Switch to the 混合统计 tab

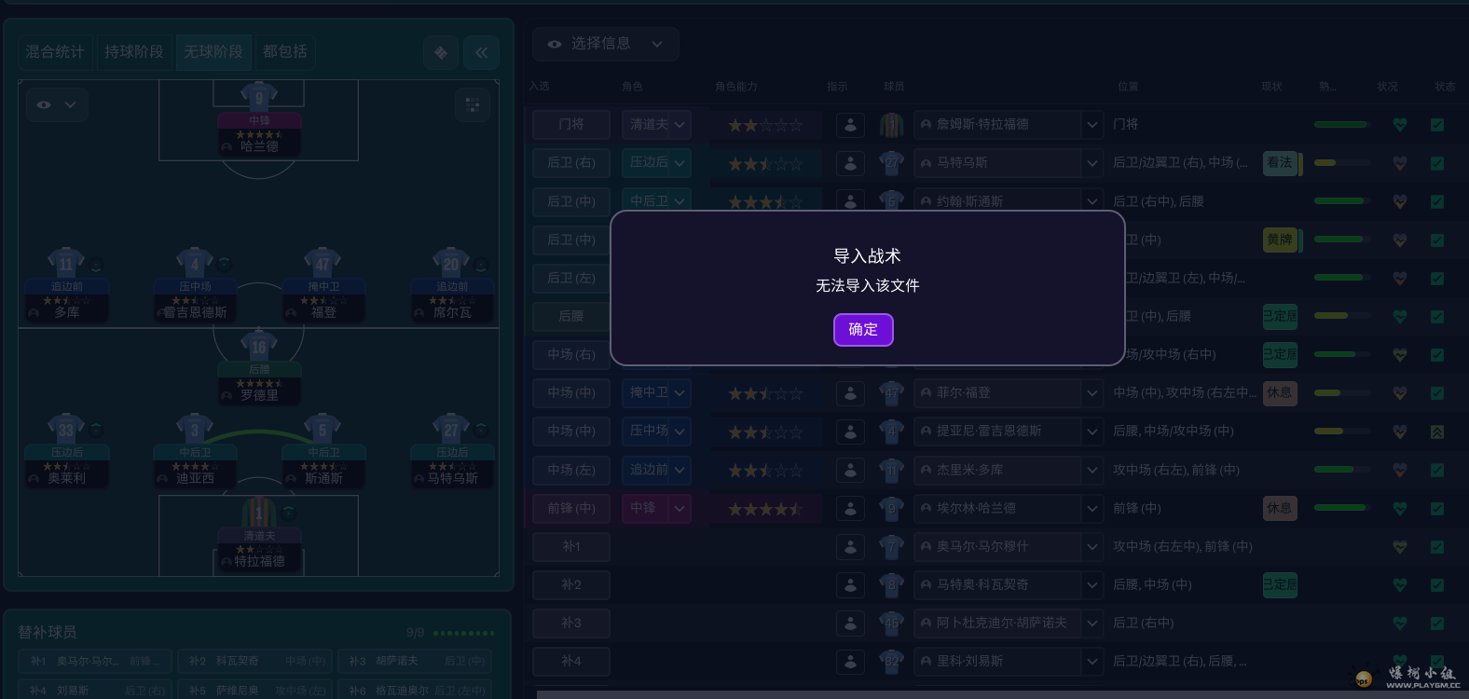tap(55, 52)
